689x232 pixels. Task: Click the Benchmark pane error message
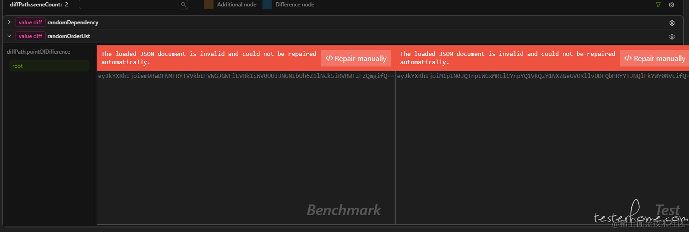click(x=209, y=58)
